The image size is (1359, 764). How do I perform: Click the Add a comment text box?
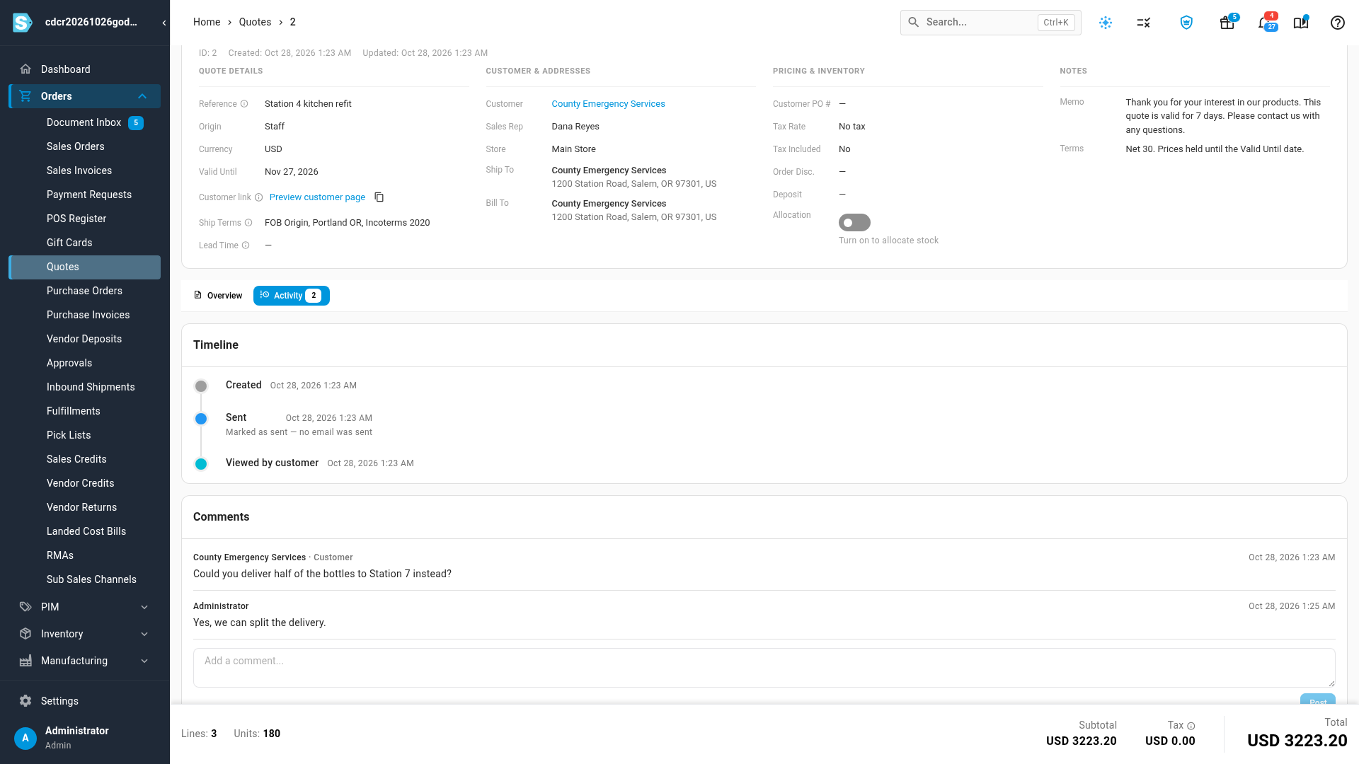tap(764, 668)
